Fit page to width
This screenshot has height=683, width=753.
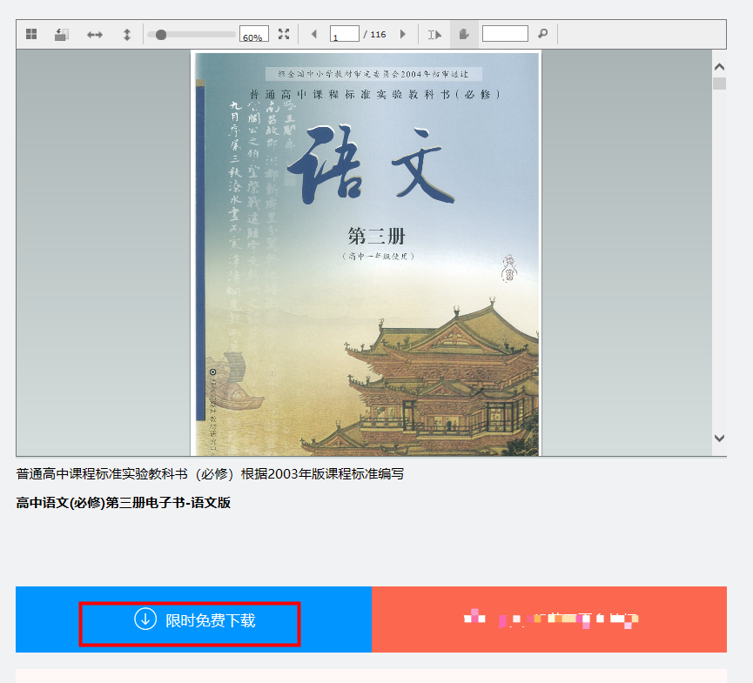coord(95,35)
